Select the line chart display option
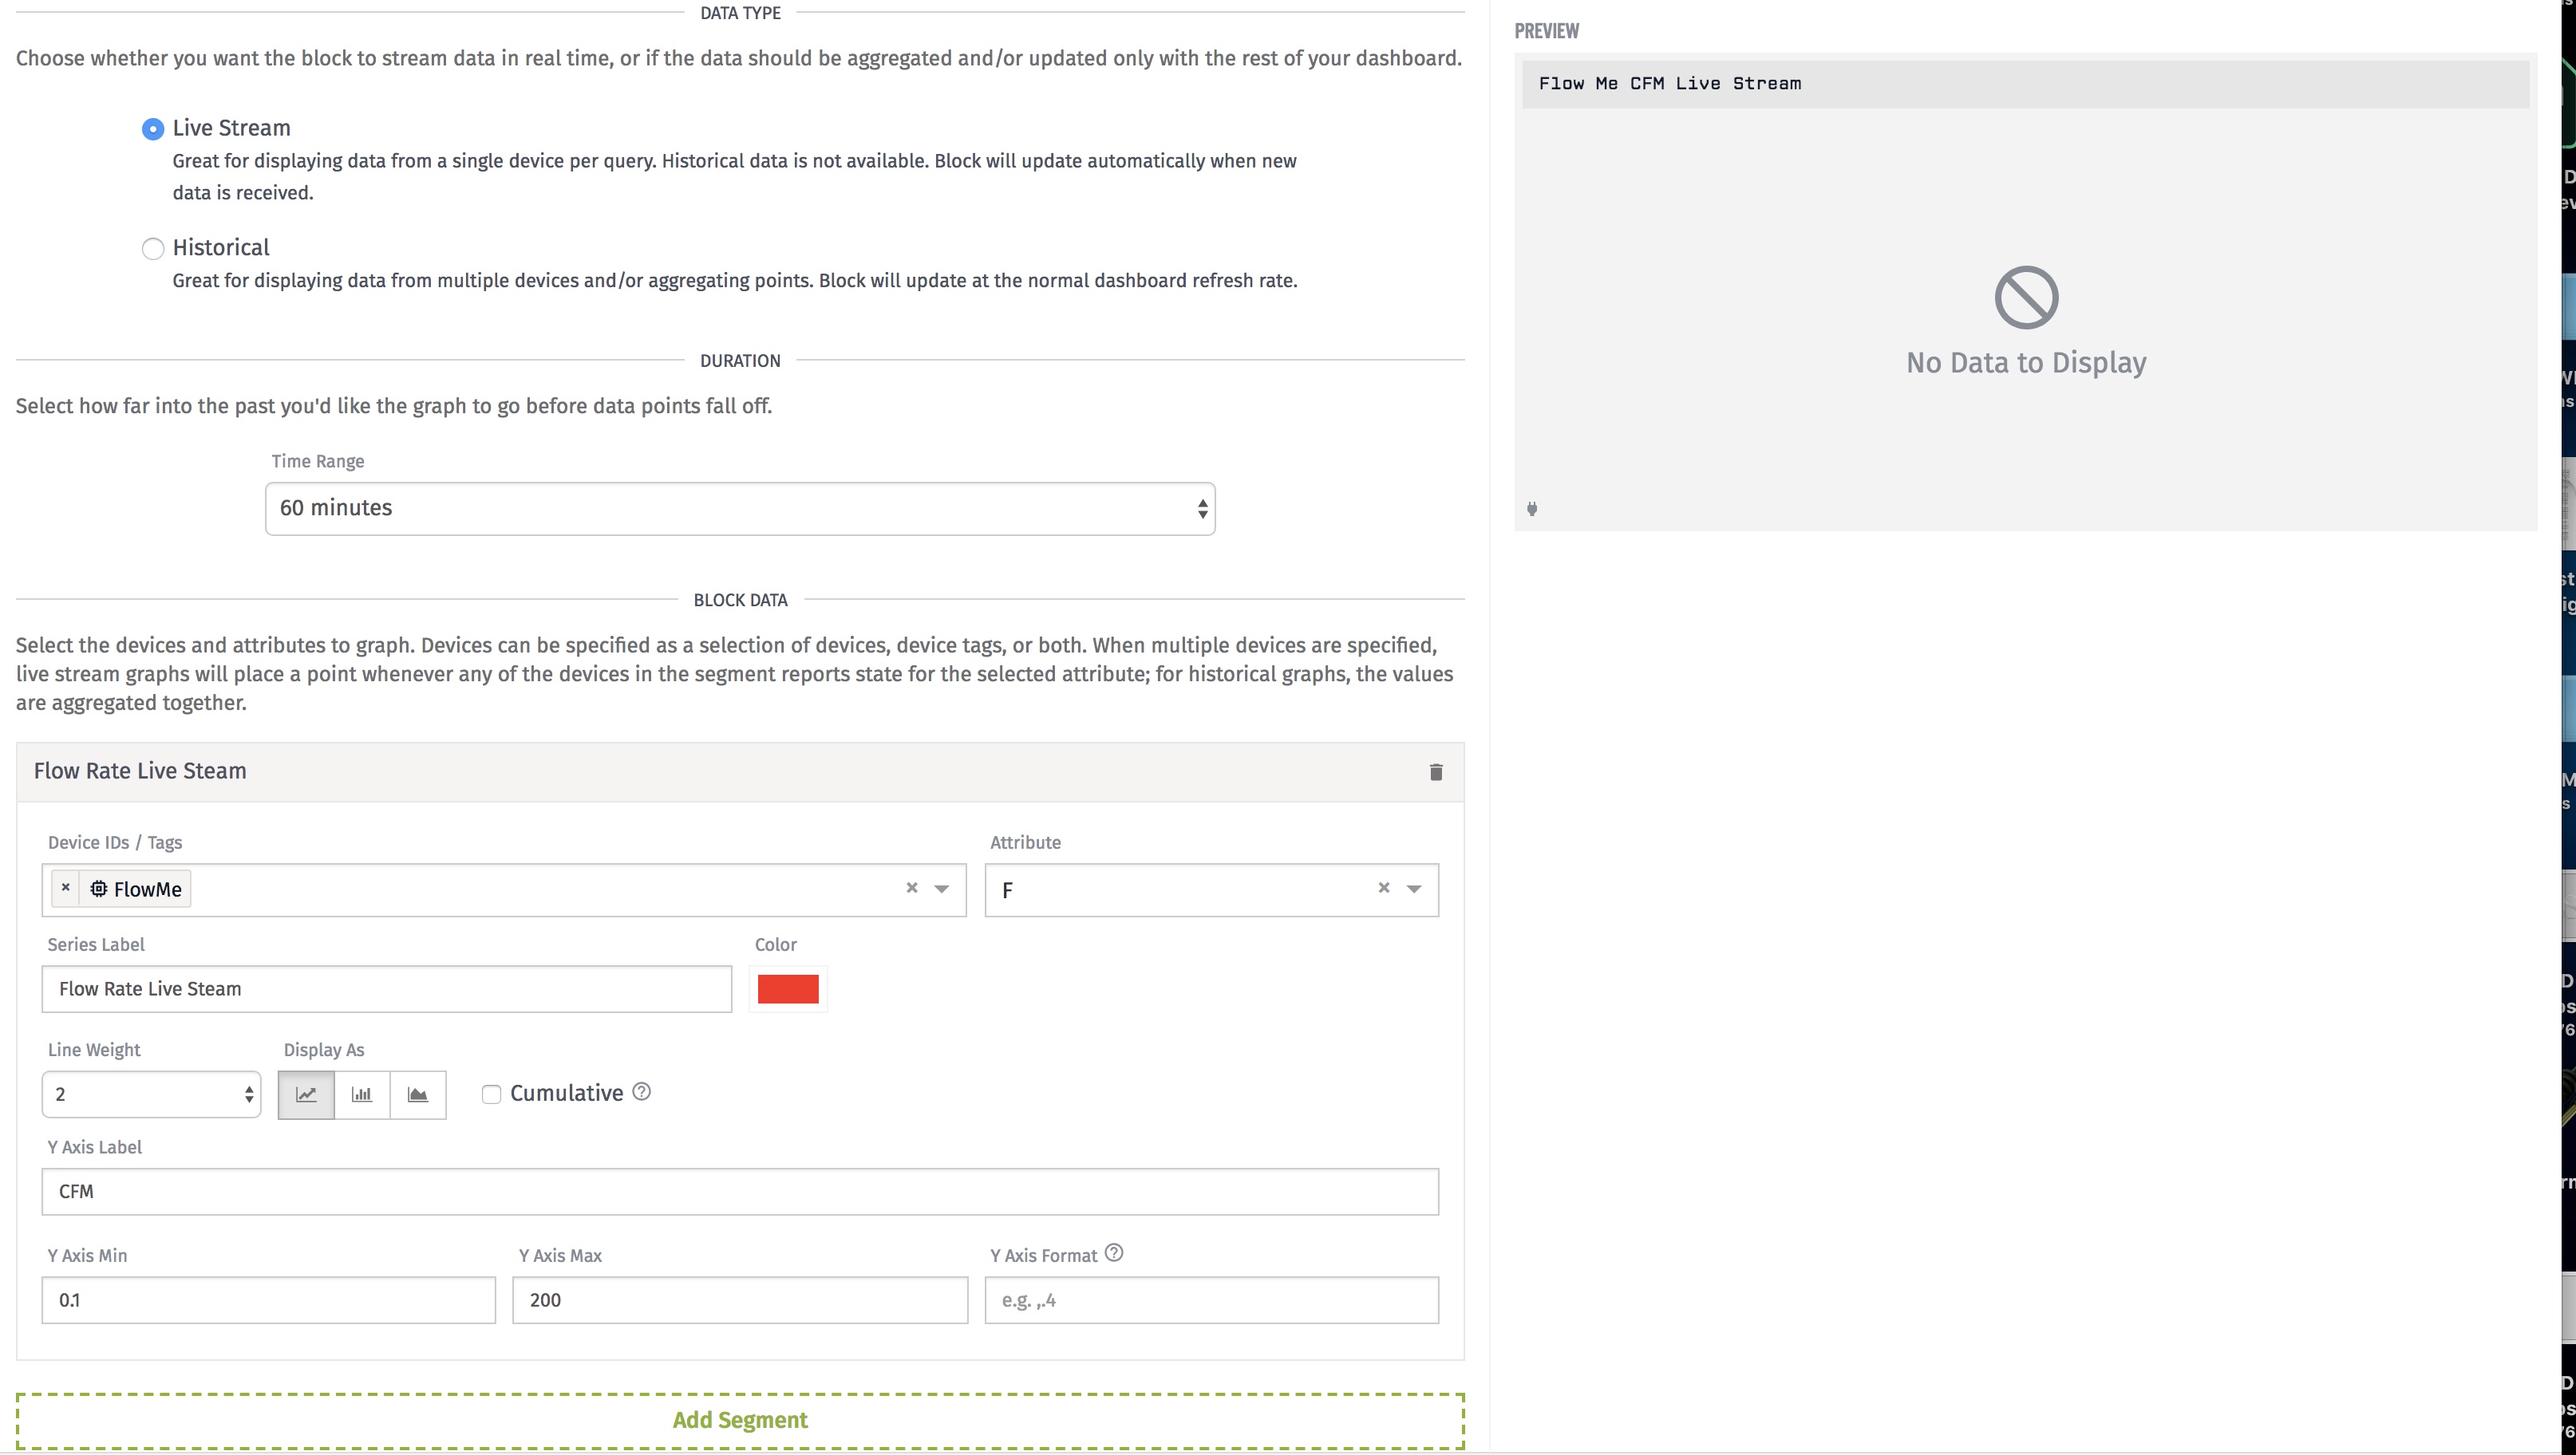The width and height of the screenshot is (2576, 1455). point(306,1094)
